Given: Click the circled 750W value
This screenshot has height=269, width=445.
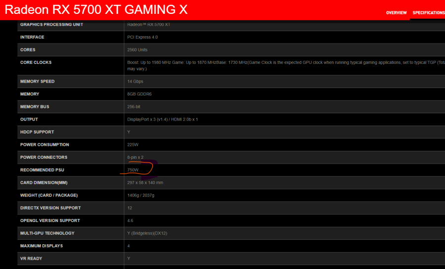Looking at the screenshot, I should pos(133,170).
